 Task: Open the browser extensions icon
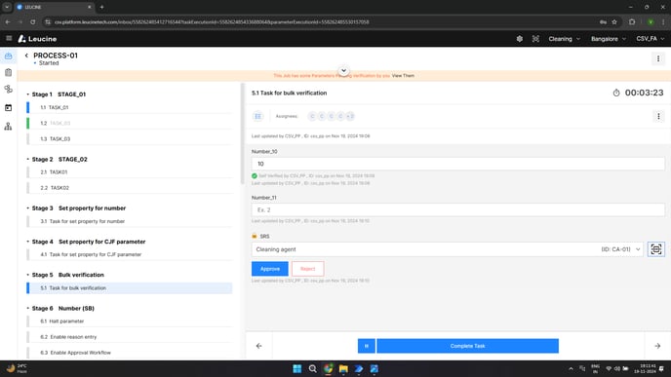(632, 21)
